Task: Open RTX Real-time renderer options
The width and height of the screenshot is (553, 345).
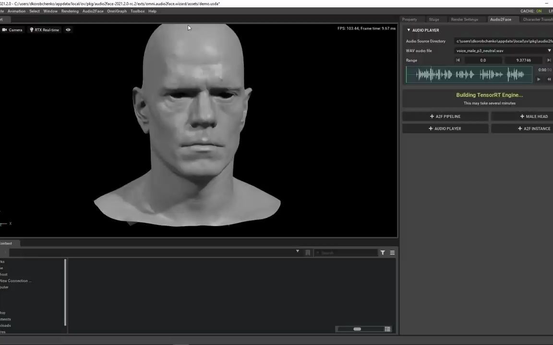Action: pos(44,30)
